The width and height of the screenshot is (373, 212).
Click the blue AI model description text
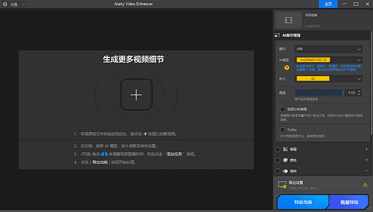(x=329, y=67)
